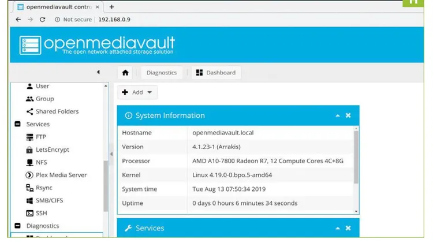This screenshot has width=433, height=243.
Task: Open Group icon in the sidebar
Action: pyautogui.click(x=29, y=99)
